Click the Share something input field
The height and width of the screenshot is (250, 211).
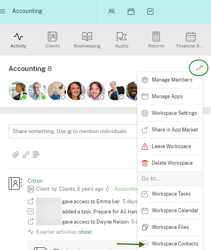[73, 131]
